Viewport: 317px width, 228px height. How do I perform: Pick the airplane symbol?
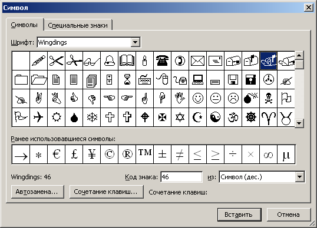(39, 117)
